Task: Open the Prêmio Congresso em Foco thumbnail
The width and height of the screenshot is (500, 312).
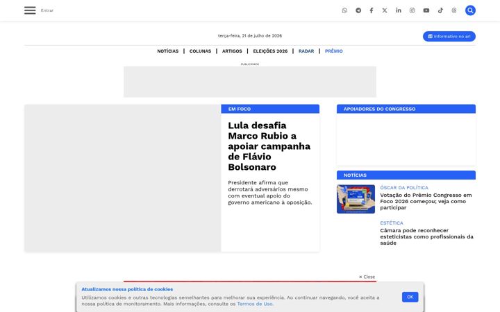Action: pyautogui.click(x=356, y=199)
